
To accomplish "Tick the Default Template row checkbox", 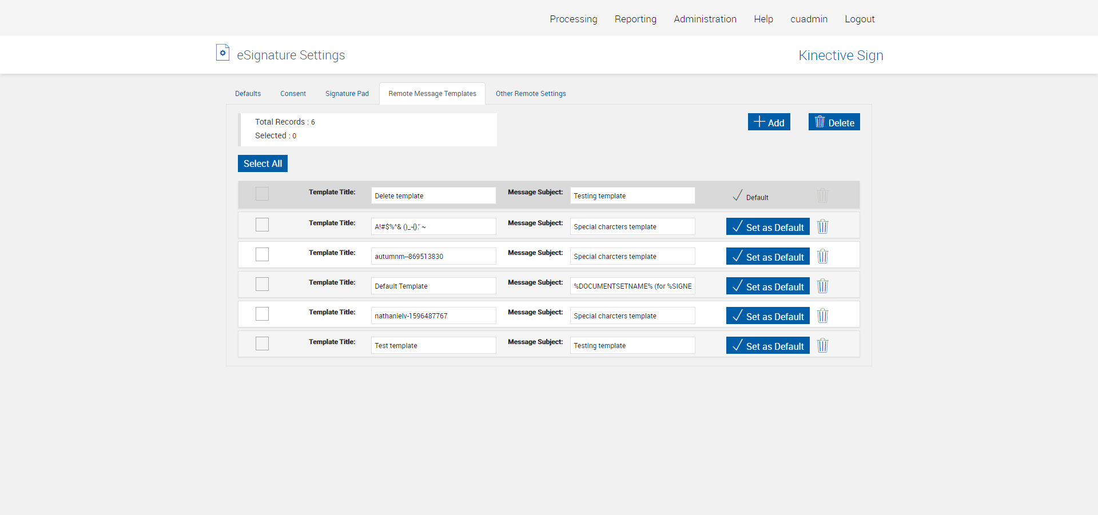I will (262, 284).
